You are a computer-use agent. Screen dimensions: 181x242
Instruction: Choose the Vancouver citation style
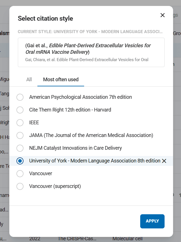point(20,174)
